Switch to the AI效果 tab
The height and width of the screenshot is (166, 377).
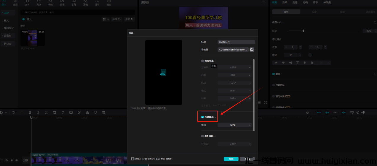pos(327,2)
